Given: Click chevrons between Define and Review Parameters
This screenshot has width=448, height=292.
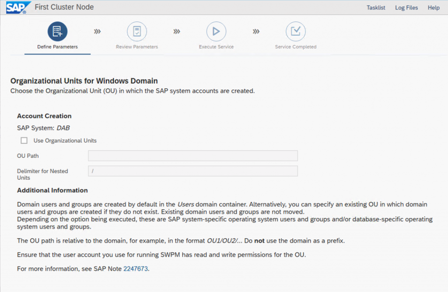Looking at the screenshot, I should coord(98,31).
